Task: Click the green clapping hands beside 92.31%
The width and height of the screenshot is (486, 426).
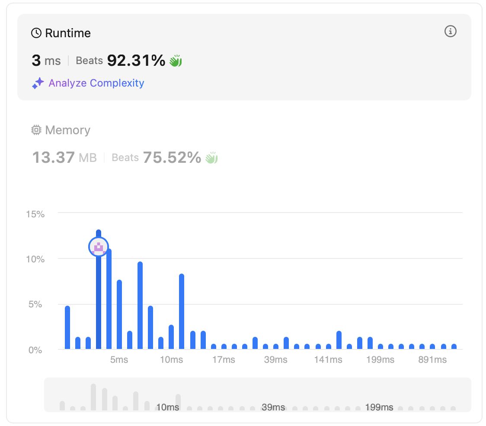Action: tap(176, 61)
